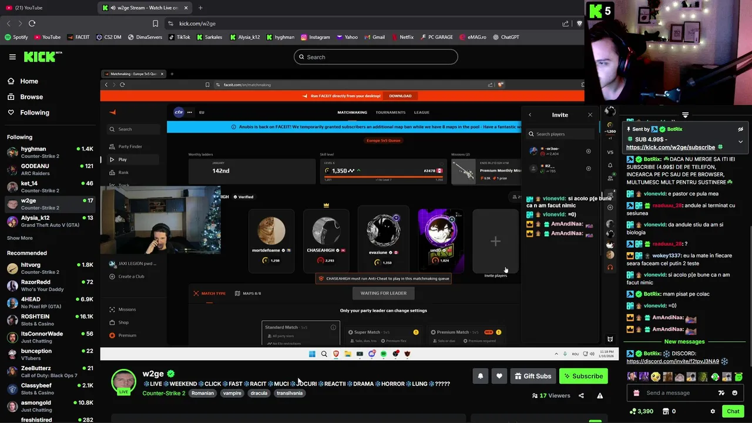Click the Gift Subs button

pyautogui.click(x=533, y=376)
